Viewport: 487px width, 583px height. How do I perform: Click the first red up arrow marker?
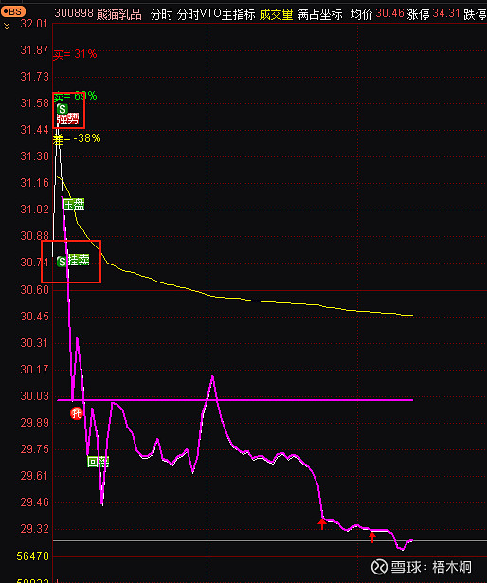(x=322, y=523)
